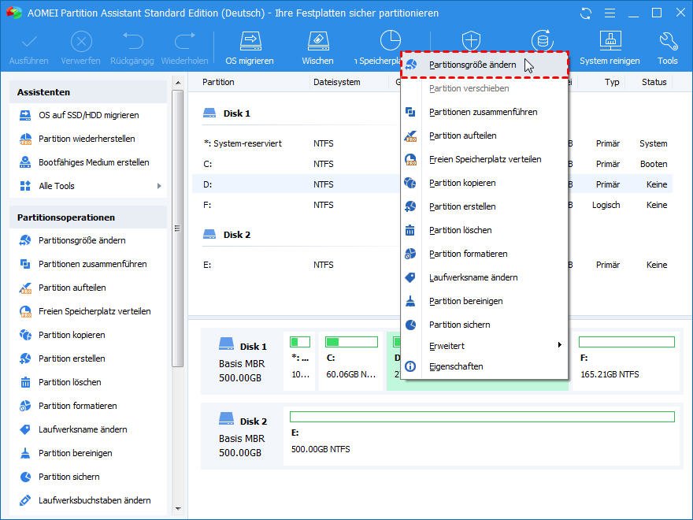
Task: Click the Verwerfen toolbar icon
Action: pos(81,42)
